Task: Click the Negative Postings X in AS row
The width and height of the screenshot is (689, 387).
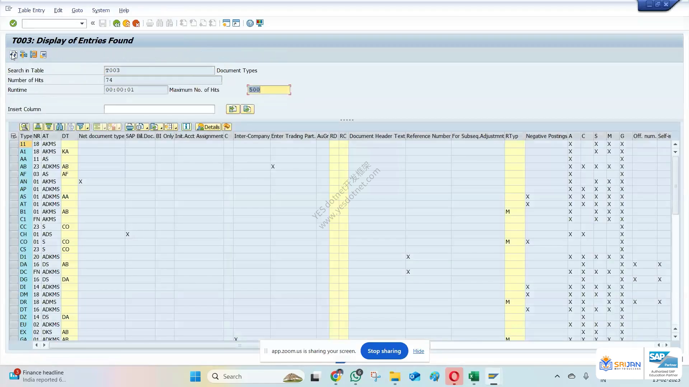Action: (x=528, y=197)
